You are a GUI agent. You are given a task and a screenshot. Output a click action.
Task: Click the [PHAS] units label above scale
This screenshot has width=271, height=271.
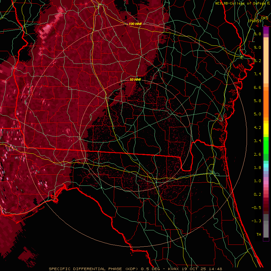coord(254,20)
